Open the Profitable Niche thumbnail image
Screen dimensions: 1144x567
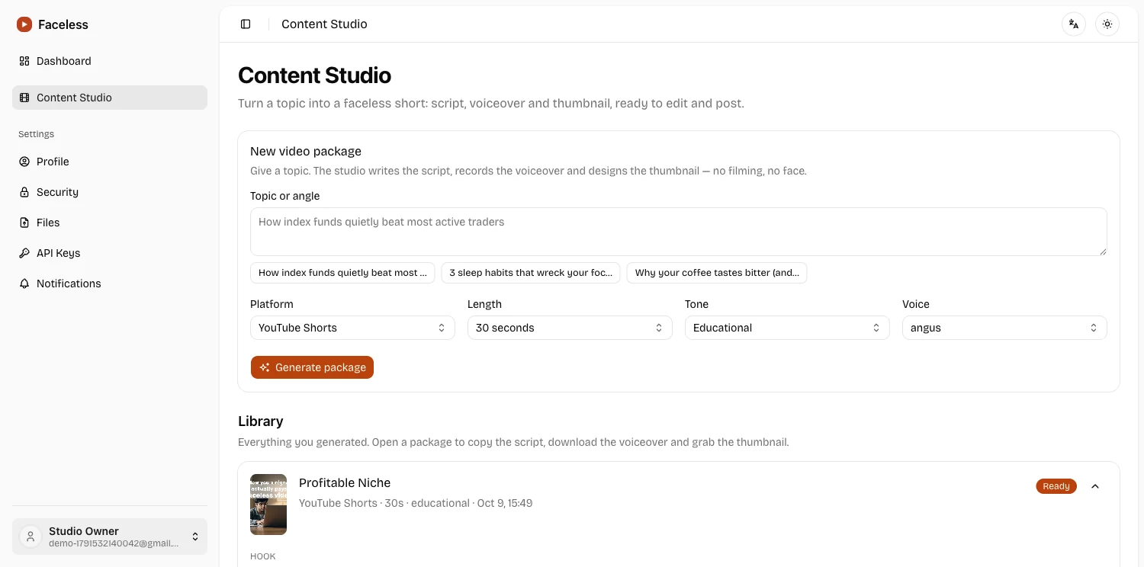(x=268, y=505)
